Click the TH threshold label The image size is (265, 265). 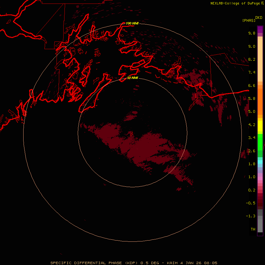tap(253, 229)
